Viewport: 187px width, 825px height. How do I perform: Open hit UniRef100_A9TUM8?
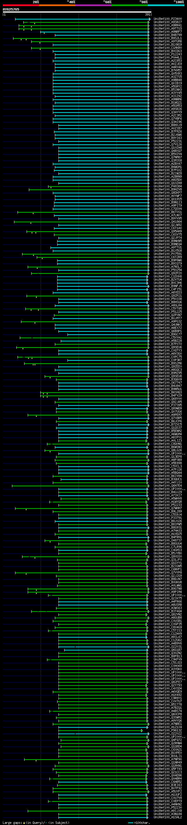coord(167,42)
